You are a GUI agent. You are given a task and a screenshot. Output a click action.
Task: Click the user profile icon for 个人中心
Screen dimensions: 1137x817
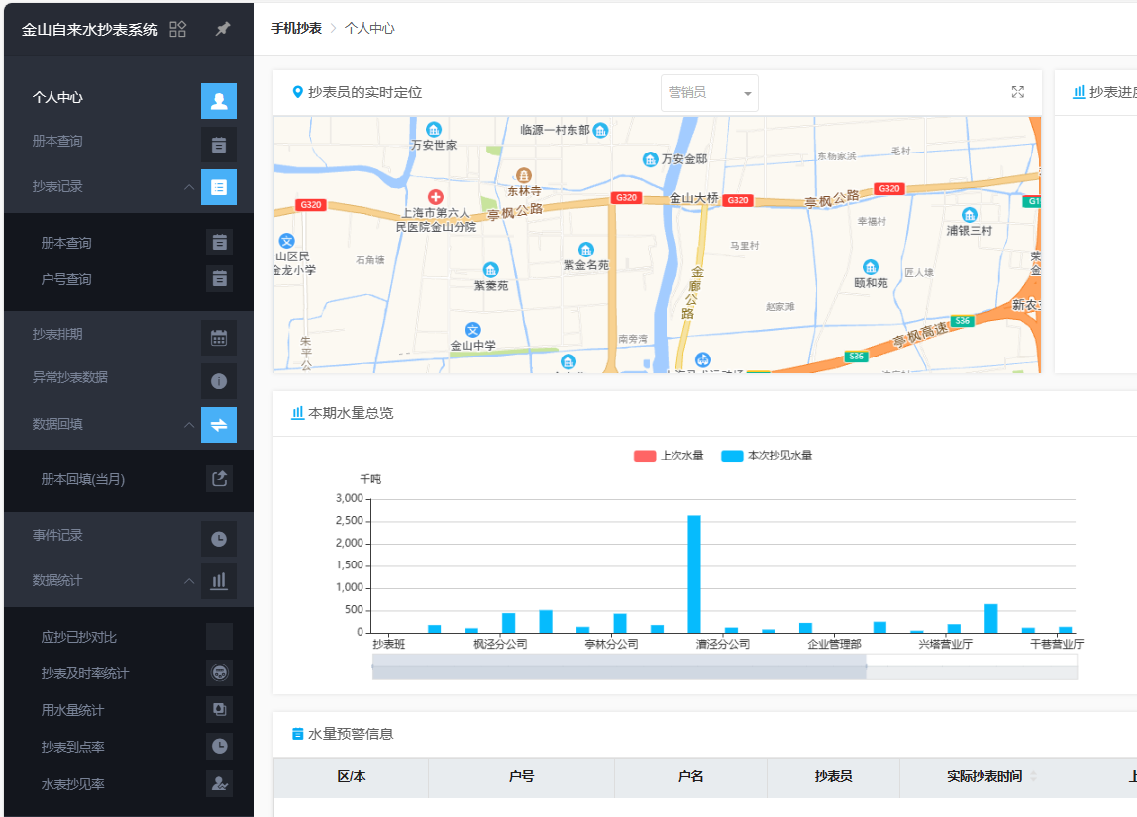(x=219, y=100)
